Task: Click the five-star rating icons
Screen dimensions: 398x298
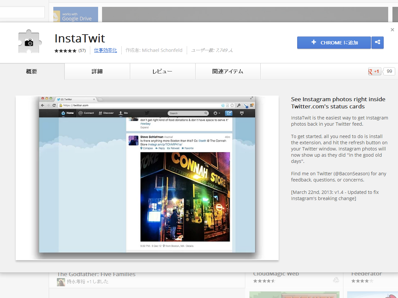Action: 65,51
